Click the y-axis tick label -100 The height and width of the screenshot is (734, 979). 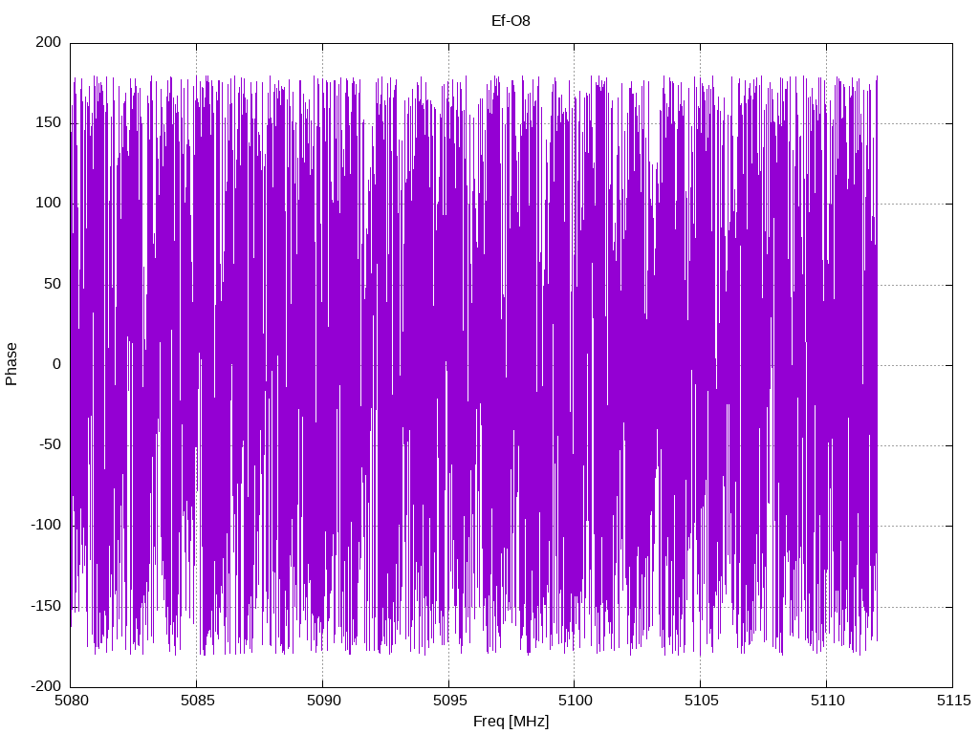[x=46, y=525]
